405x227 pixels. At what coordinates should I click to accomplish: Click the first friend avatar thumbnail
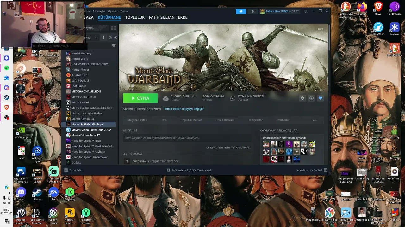point(266,144)
